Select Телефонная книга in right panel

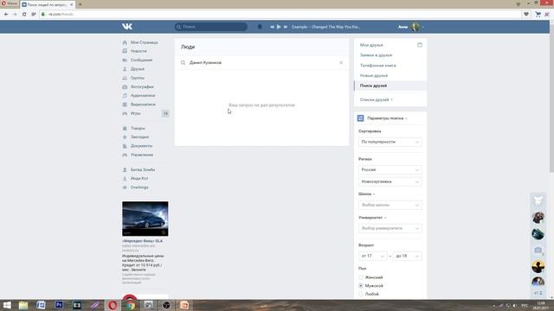[x=377, y=66]
